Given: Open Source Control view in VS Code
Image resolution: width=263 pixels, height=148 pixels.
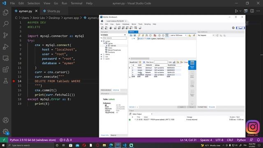Looking at the screenshot, I should pos(5,35).
